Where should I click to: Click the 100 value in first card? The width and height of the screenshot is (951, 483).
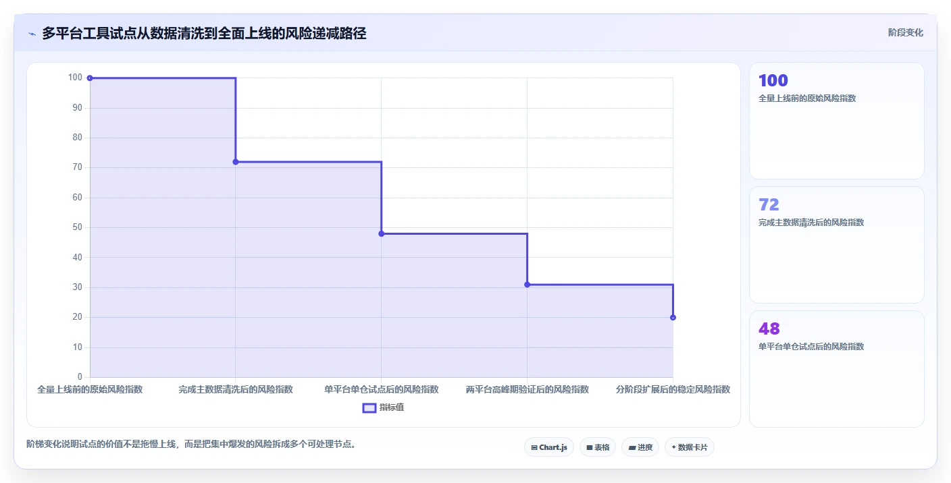click(773, 81)
